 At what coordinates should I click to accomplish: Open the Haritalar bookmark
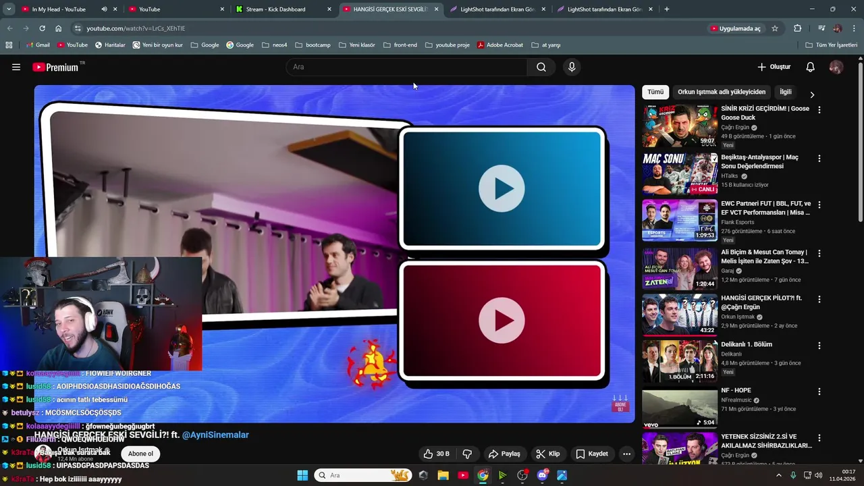pyautogui.click(x=110, y=45)
